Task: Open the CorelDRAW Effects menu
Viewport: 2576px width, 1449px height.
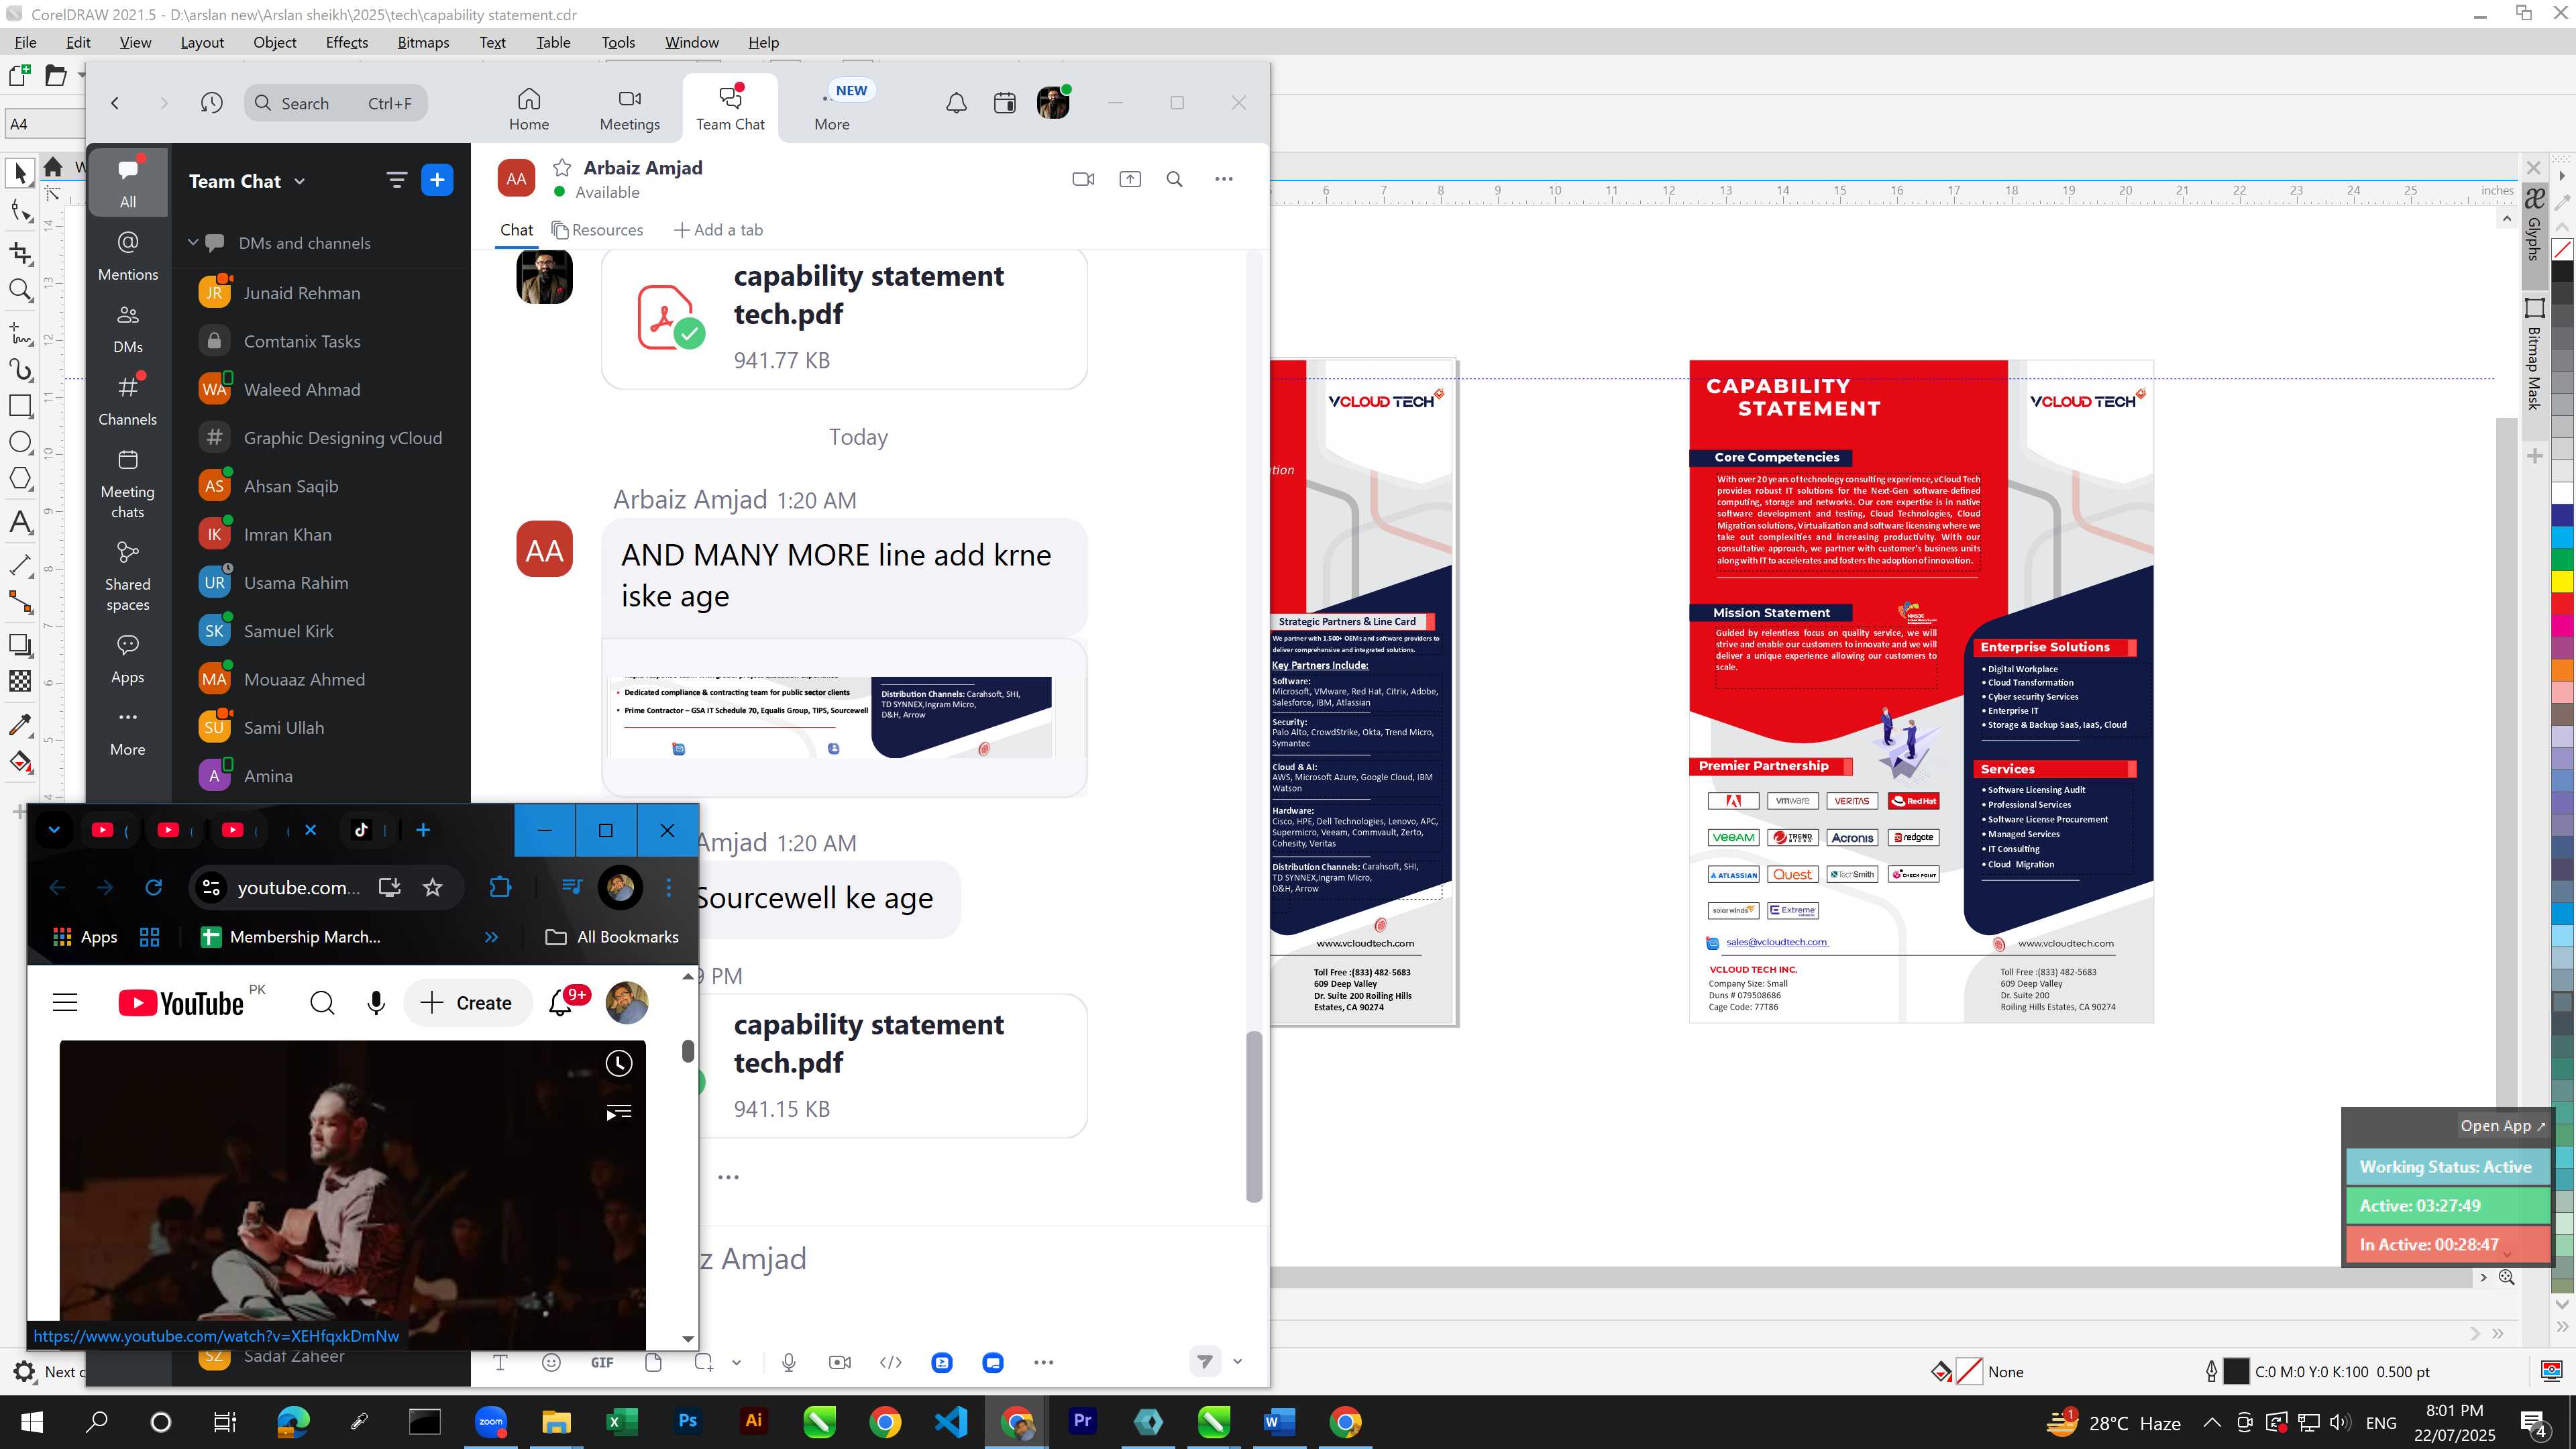Action: coord(347,42)
